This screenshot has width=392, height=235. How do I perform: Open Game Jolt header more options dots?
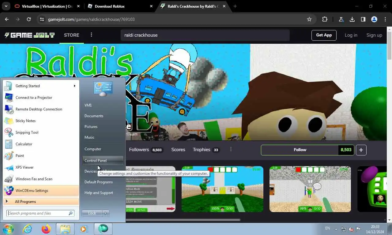click(x=91, y=35)
